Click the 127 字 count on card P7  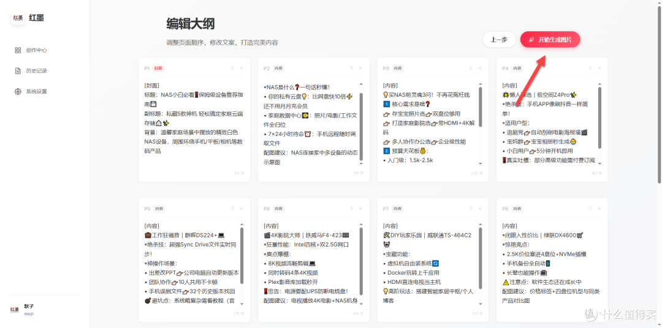pos(477,313)
